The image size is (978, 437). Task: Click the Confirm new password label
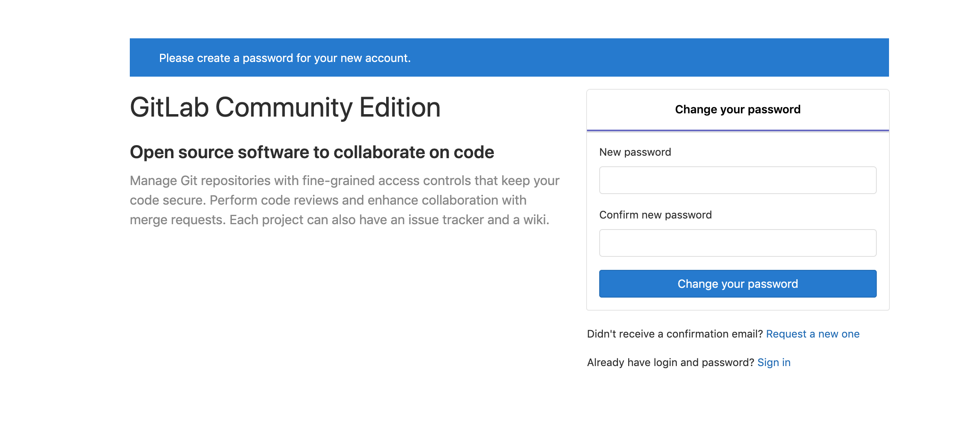656,215
